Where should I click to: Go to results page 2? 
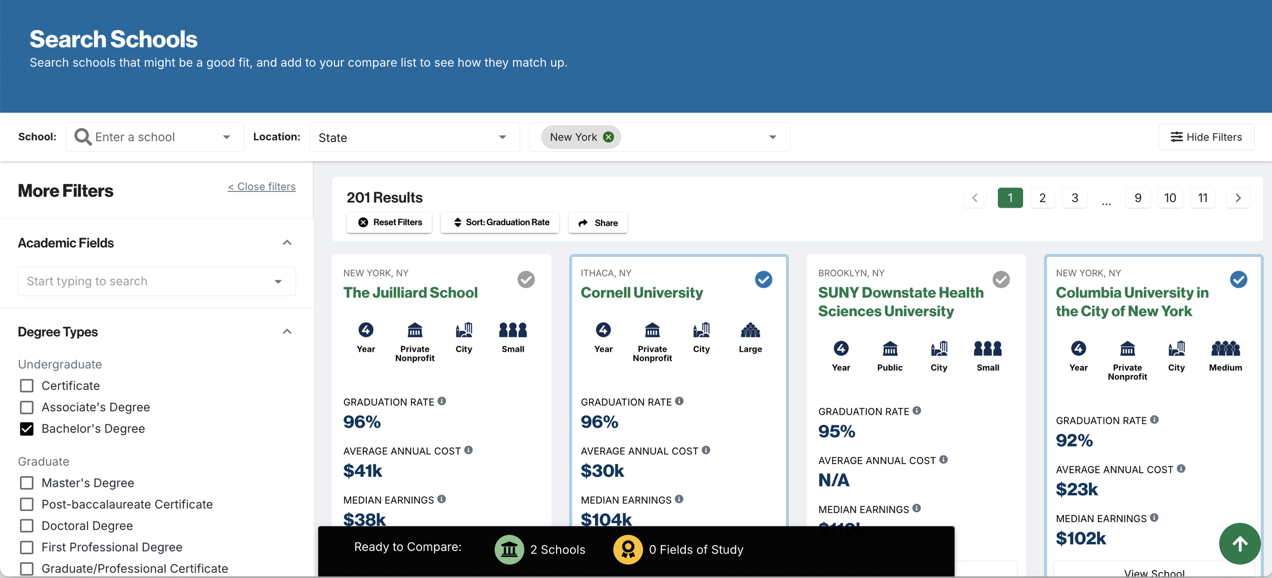click(x=1042, y=198)
